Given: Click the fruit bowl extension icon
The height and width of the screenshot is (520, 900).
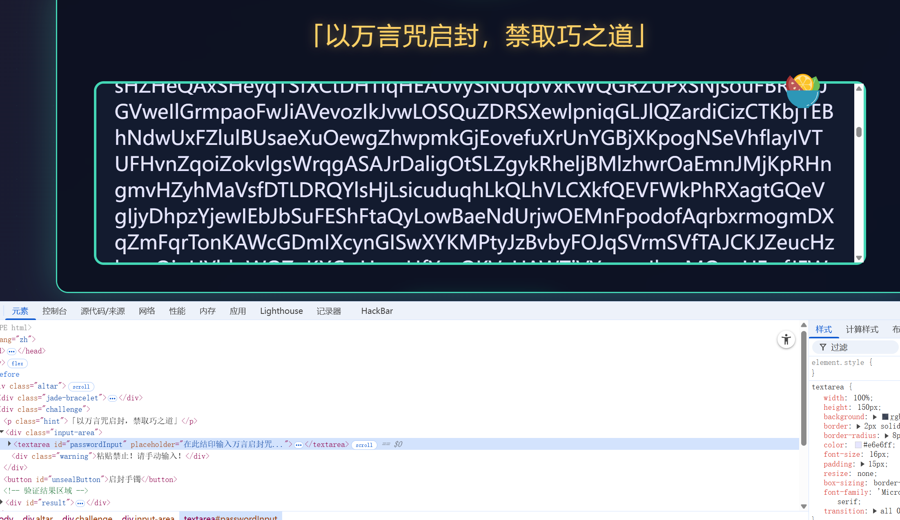Looking at the screenshot, I should (803, 90).
